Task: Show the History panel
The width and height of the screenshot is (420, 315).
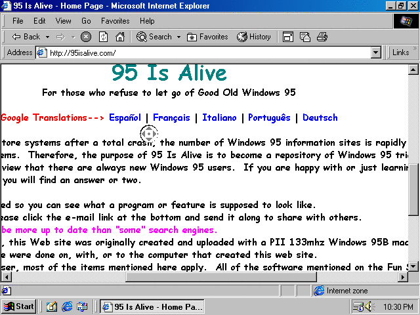Action: pos(254,37)
